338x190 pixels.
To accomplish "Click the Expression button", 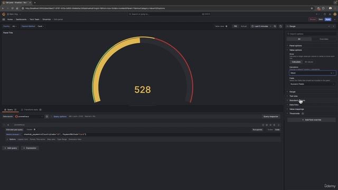I will [x=30, y=148].
